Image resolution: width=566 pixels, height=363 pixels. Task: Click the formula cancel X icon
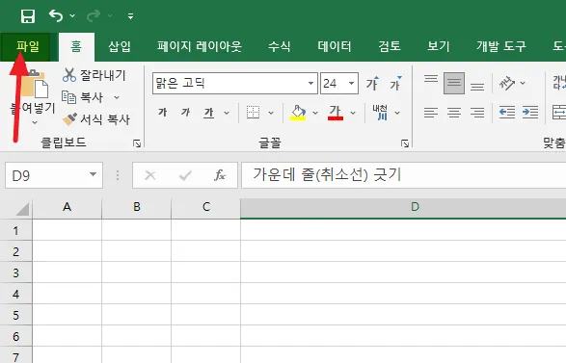tap(150, 175)
